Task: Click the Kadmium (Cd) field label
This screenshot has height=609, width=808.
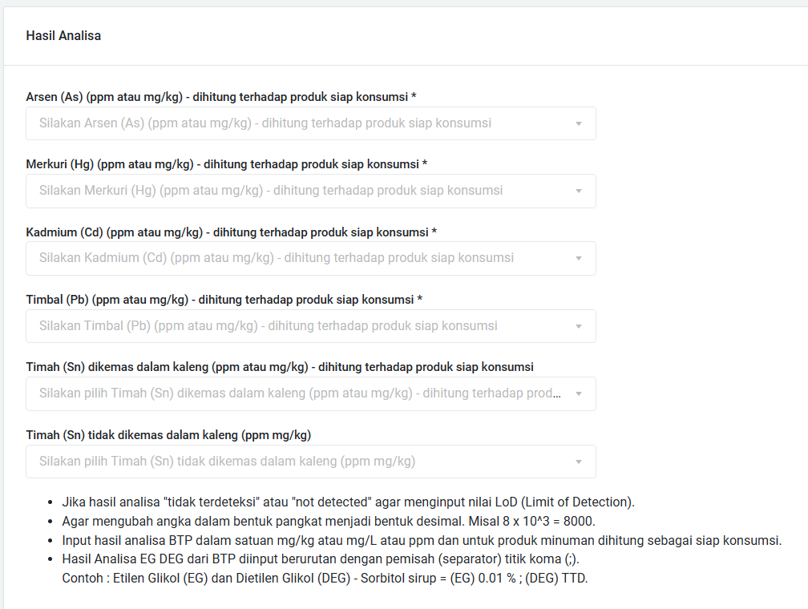Action: (x=232, y=232)
